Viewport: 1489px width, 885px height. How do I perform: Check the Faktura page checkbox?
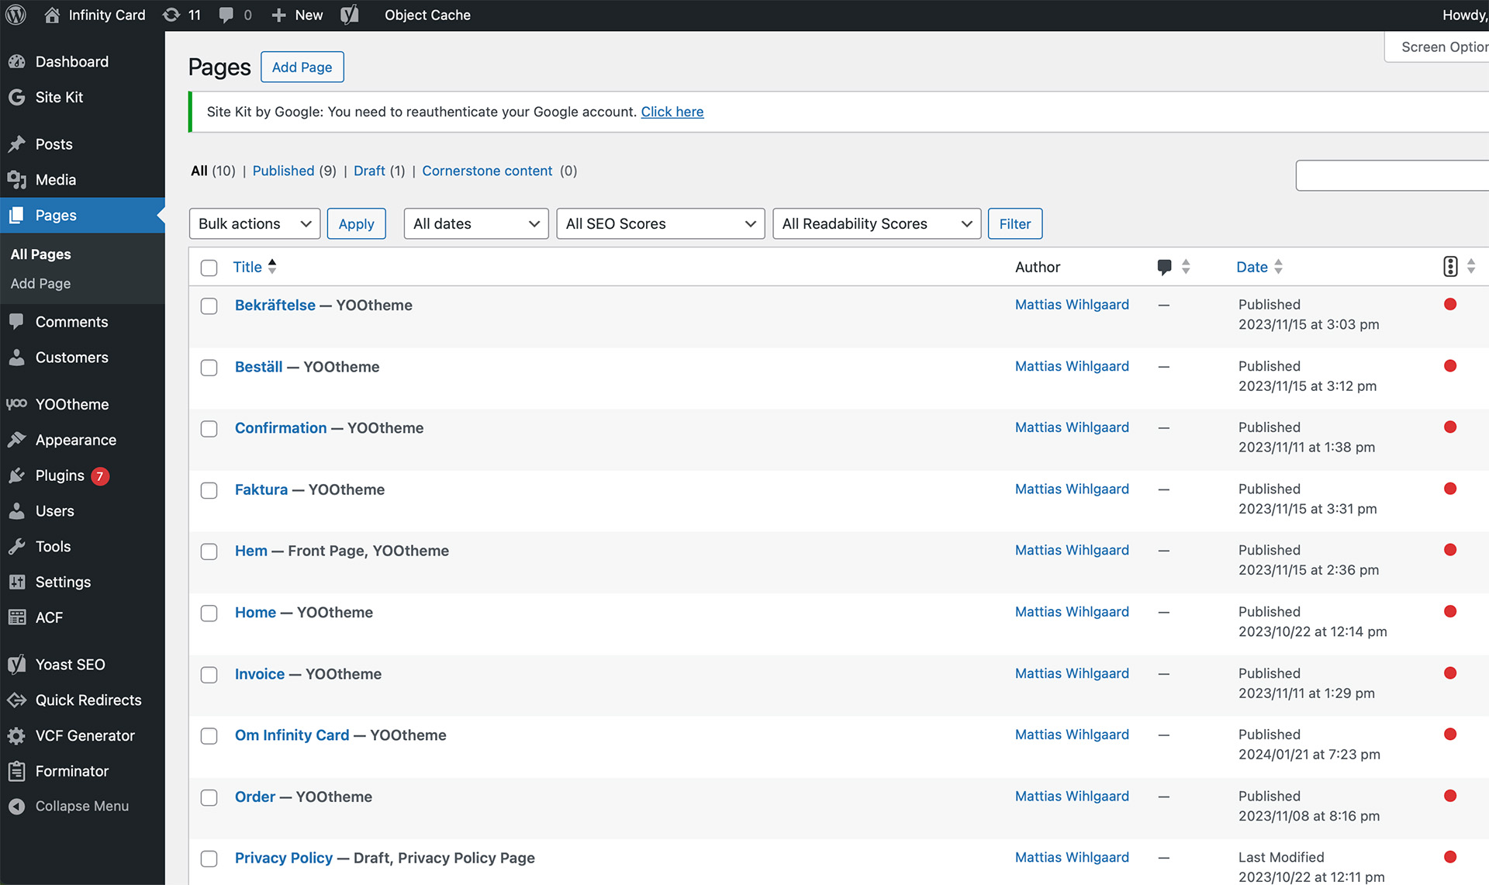coord(209,490)
